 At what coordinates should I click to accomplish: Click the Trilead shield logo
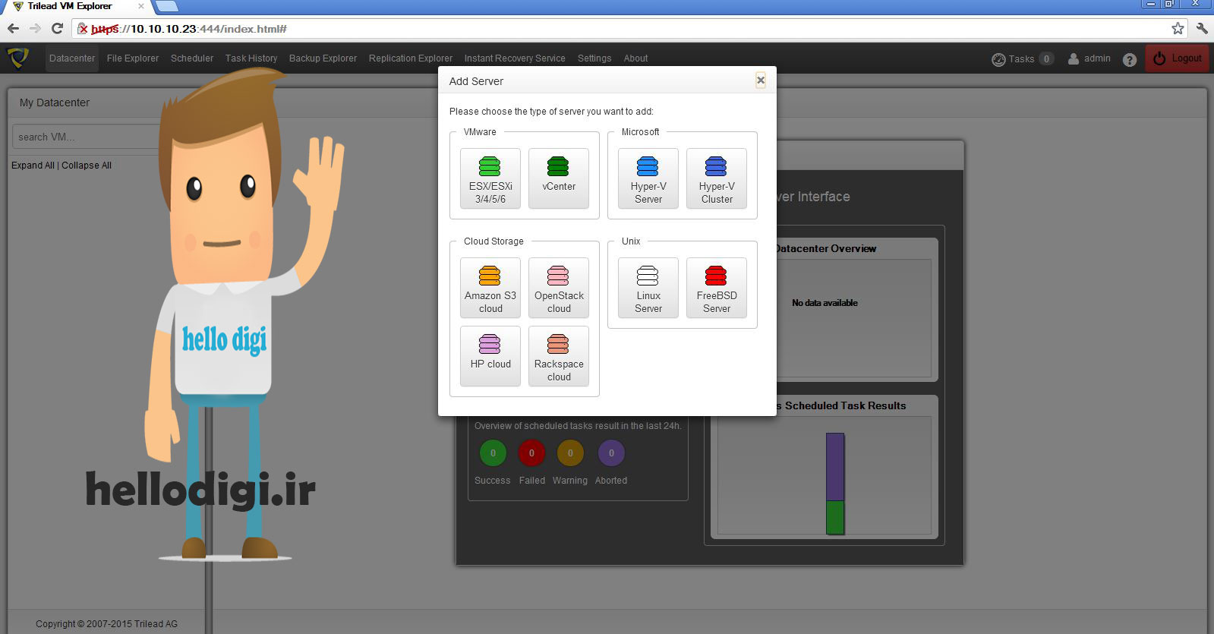[17, 58]
